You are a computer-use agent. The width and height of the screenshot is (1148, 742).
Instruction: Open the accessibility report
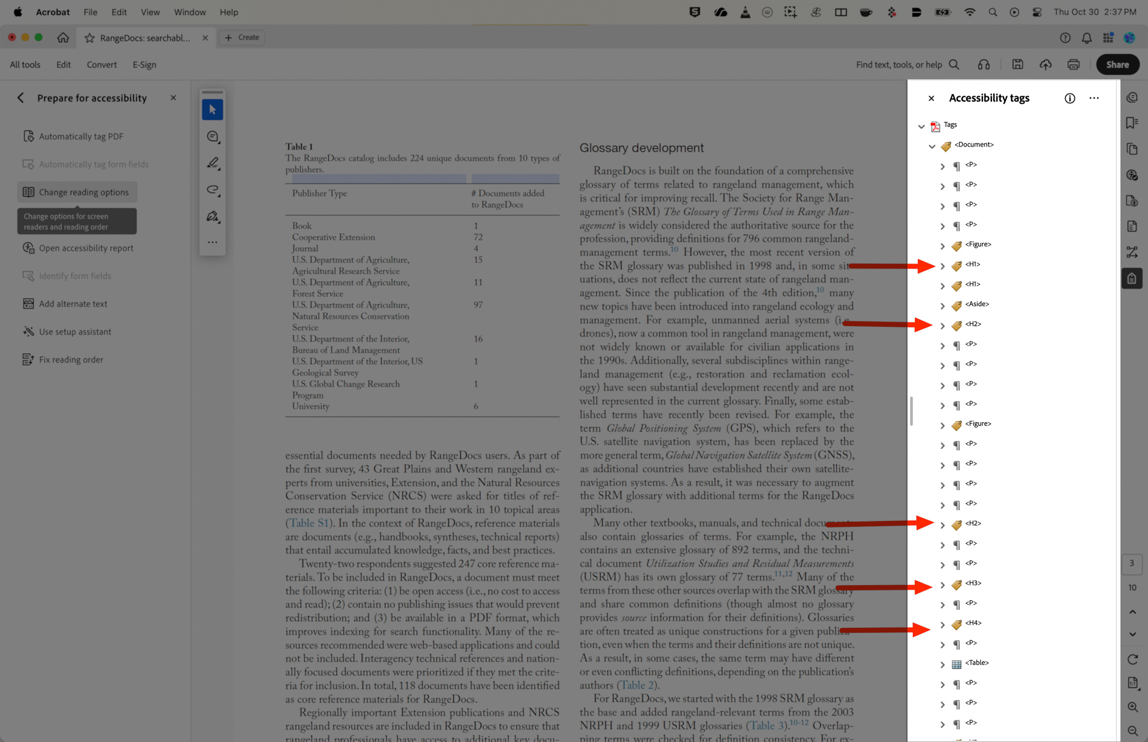click(86, 248)
